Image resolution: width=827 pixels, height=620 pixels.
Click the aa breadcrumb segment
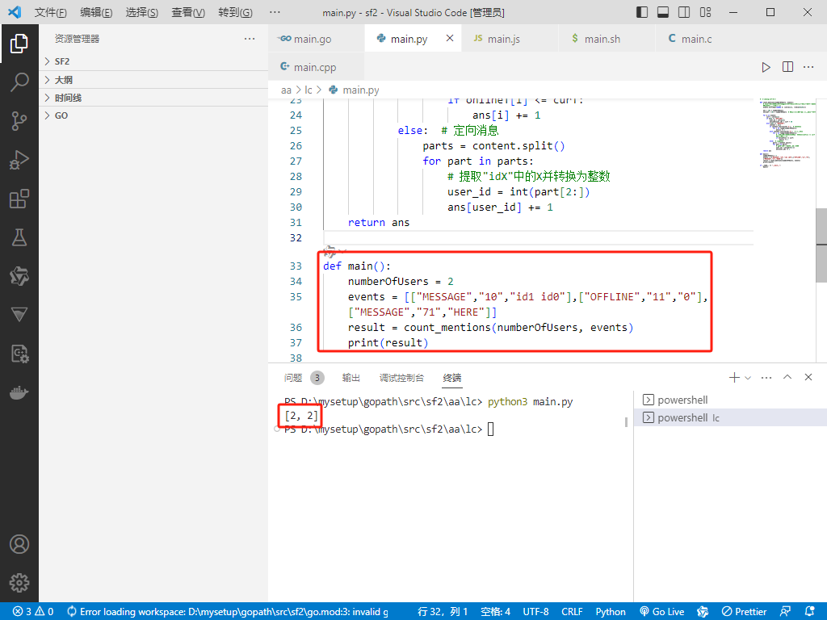[x=286, y=90]
